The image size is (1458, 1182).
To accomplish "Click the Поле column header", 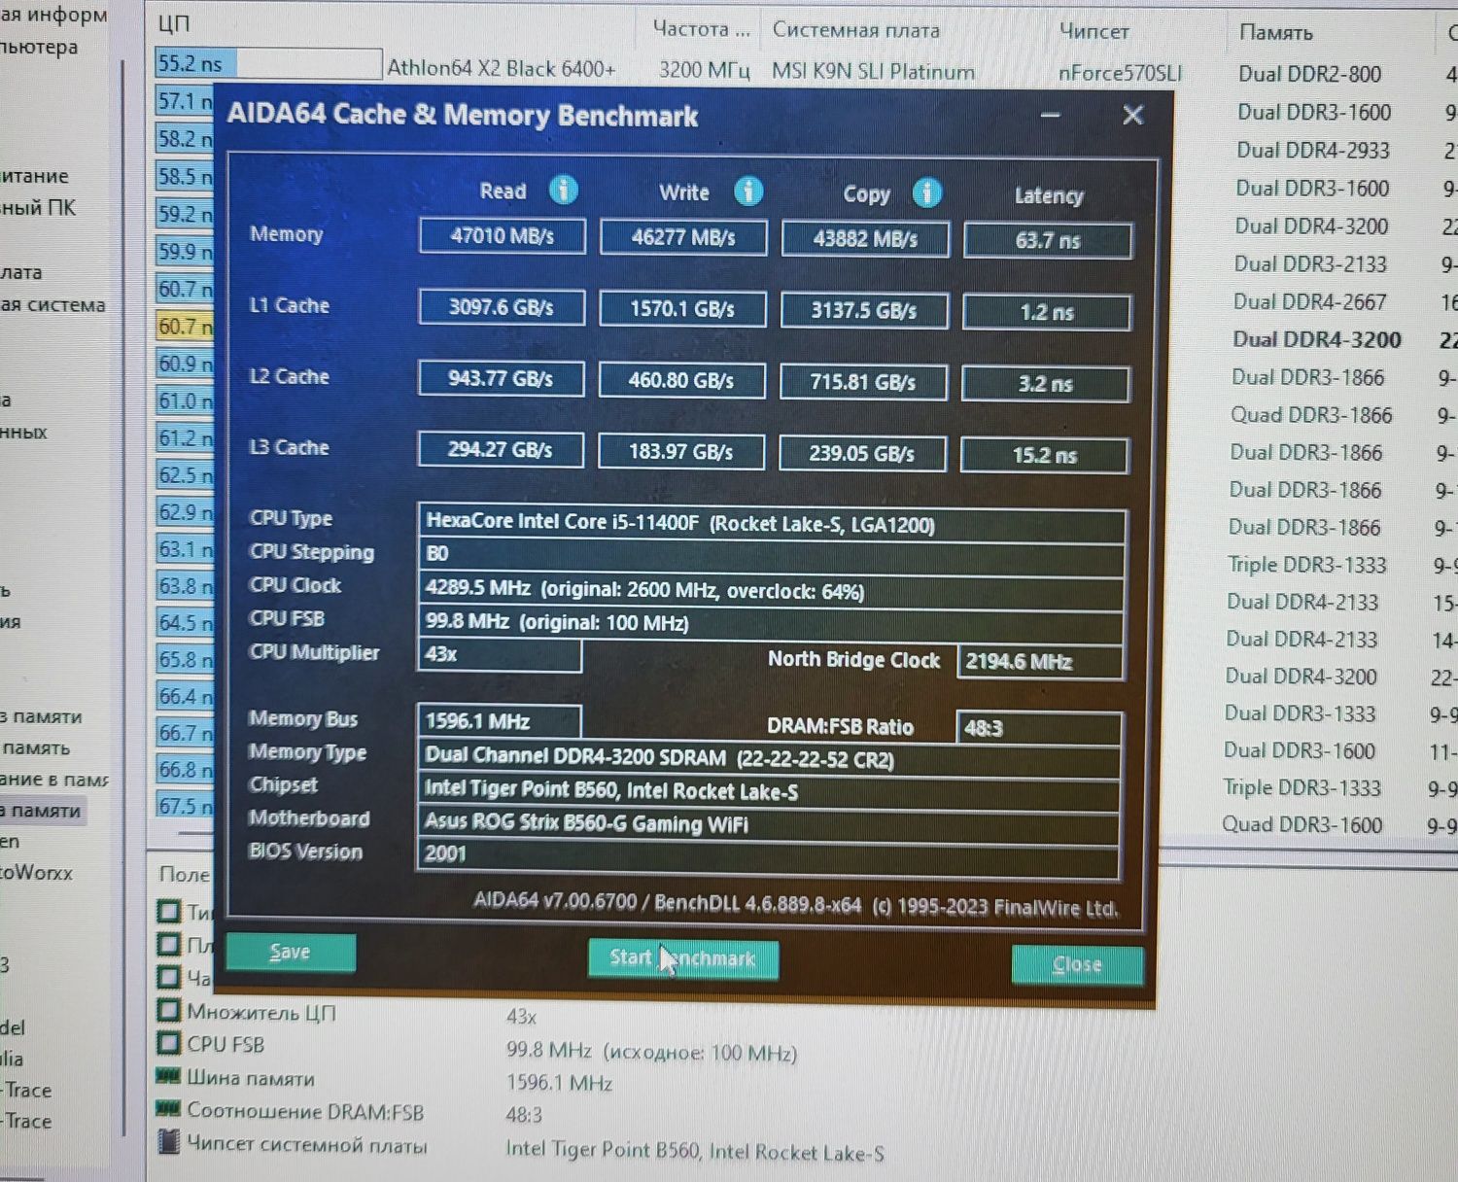I will 184,874.
